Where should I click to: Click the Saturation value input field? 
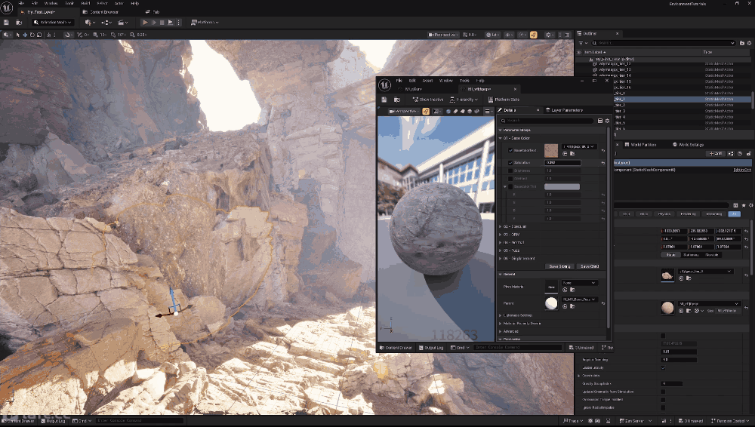[562, 162]
